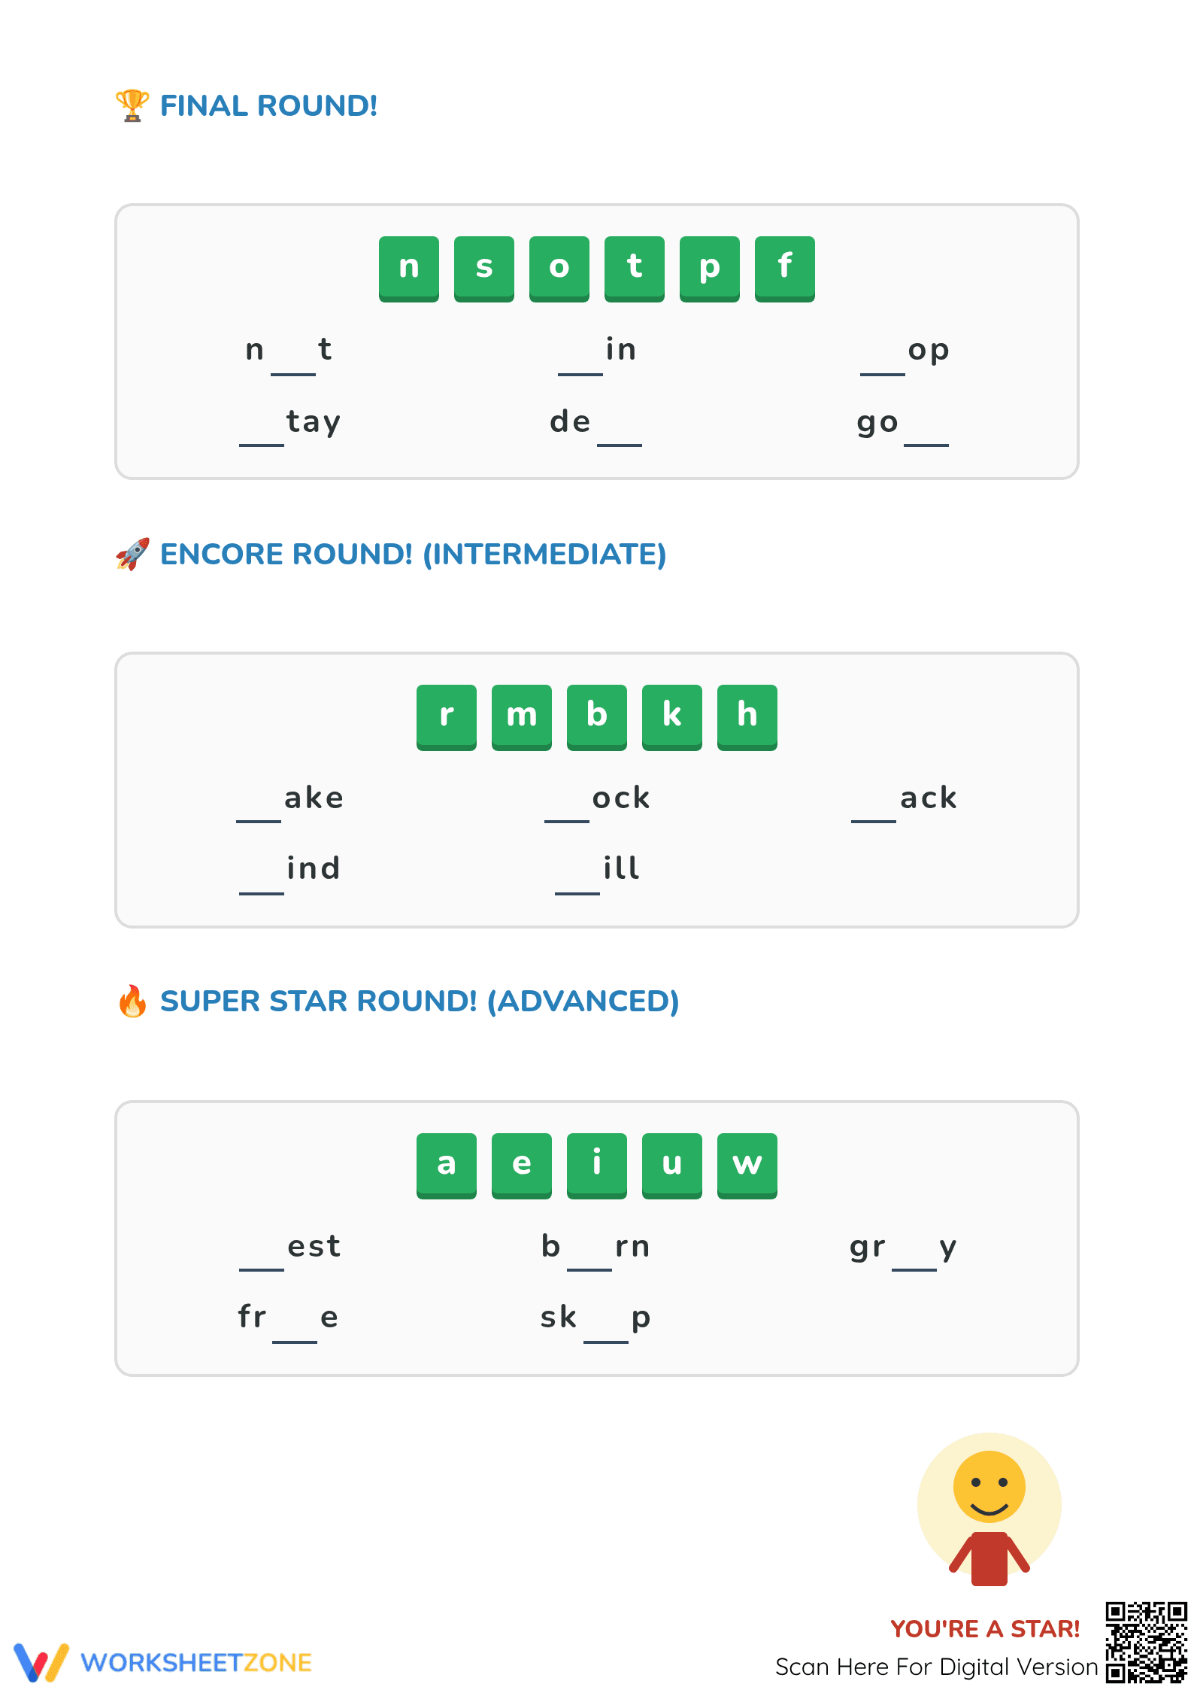Select the green letter tile 'a'
The image size is (1194, 1690).
[447, 1166]
